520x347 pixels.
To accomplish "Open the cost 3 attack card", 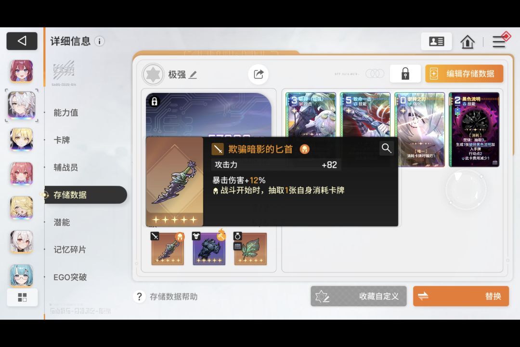I will [311, 115].
